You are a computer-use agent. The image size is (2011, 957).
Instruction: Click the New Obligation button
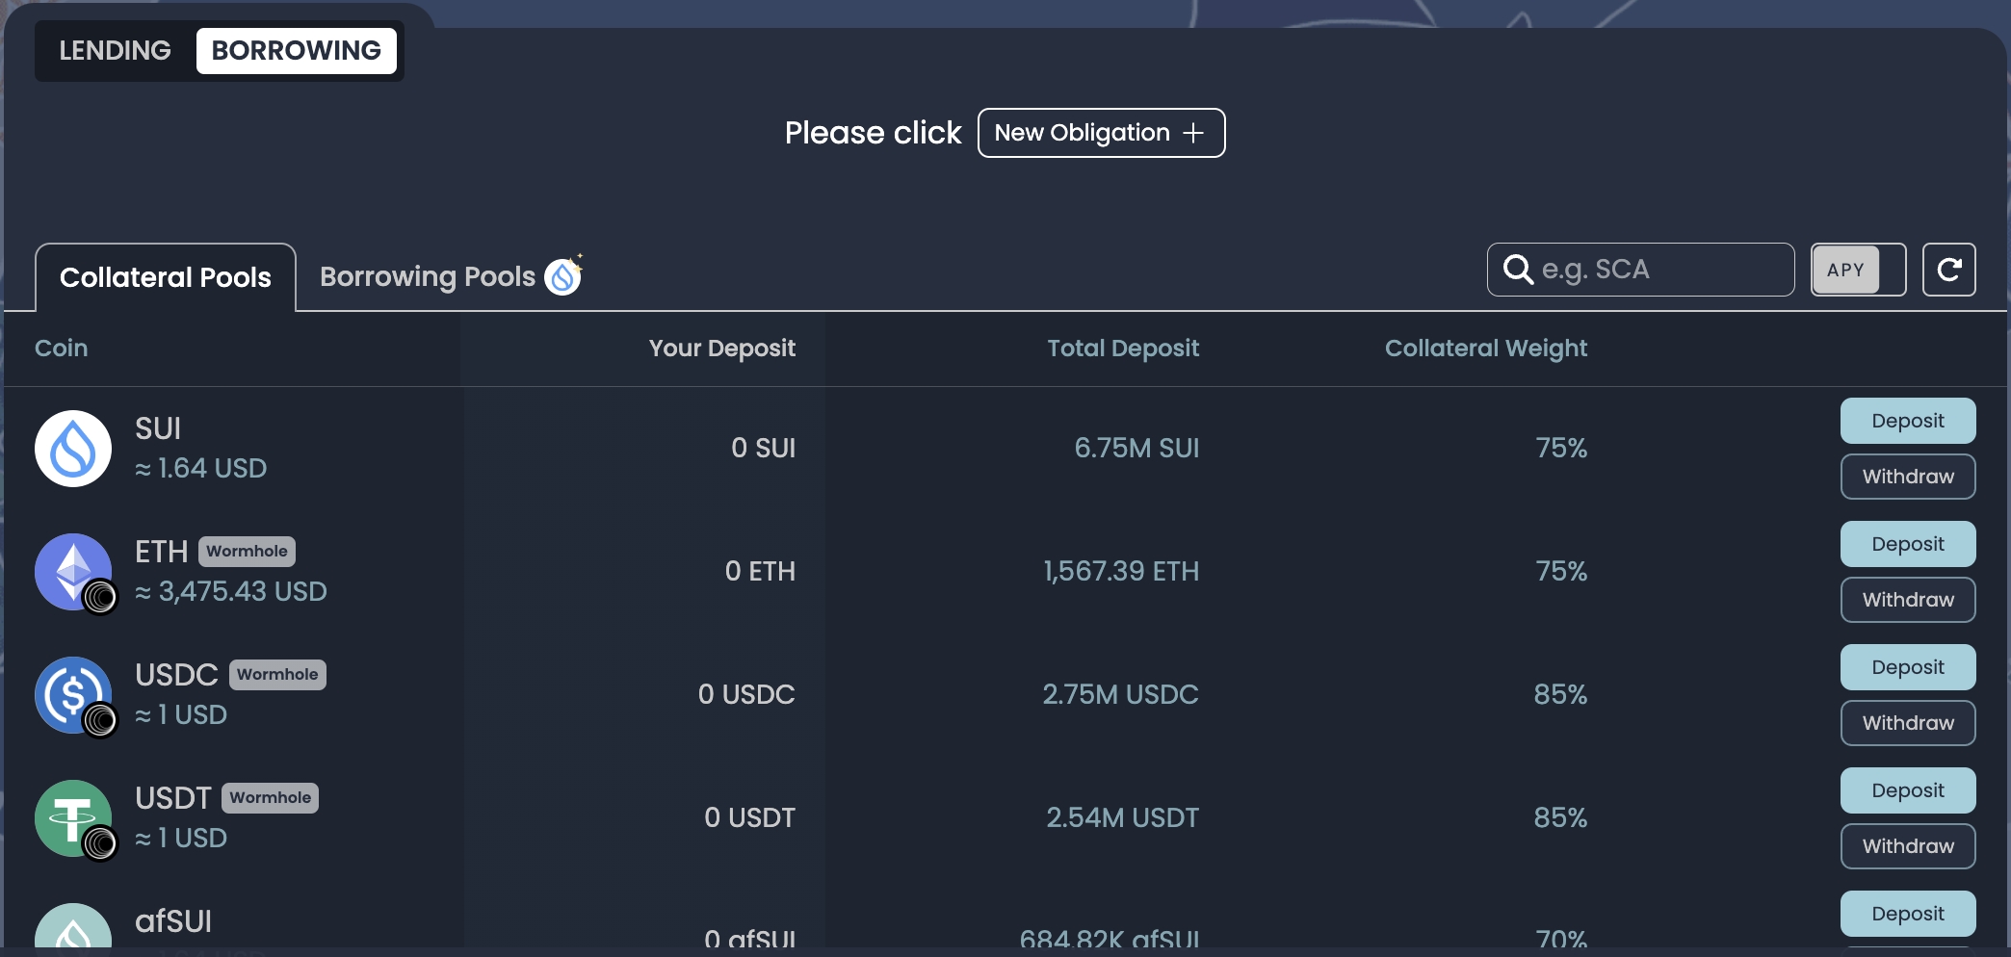tap(1101, 133)
